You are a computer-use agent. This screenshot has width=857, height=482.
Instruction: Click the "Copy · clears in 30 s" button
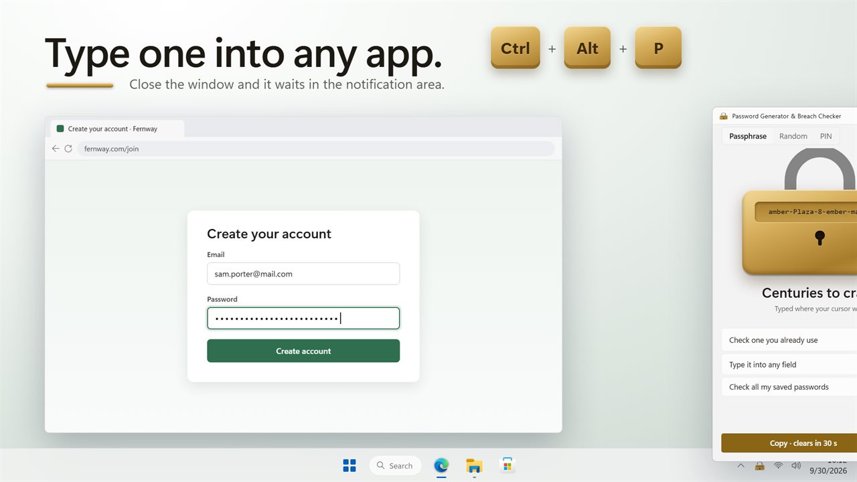coord(789,443)
